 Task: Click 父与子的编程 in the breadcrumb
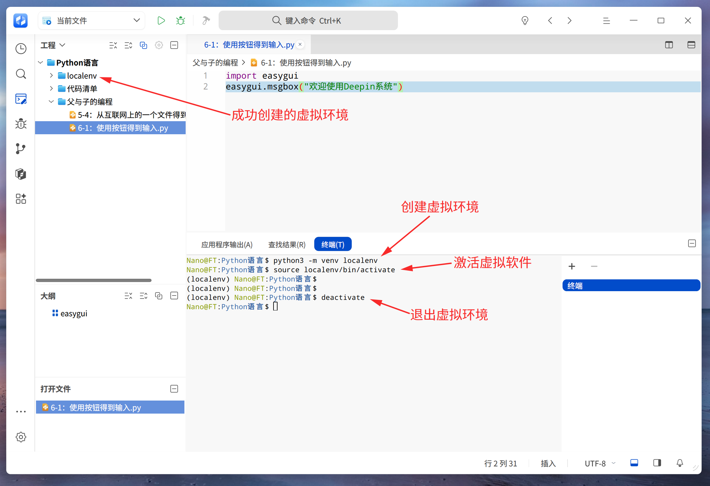click(x=215, y=63)
